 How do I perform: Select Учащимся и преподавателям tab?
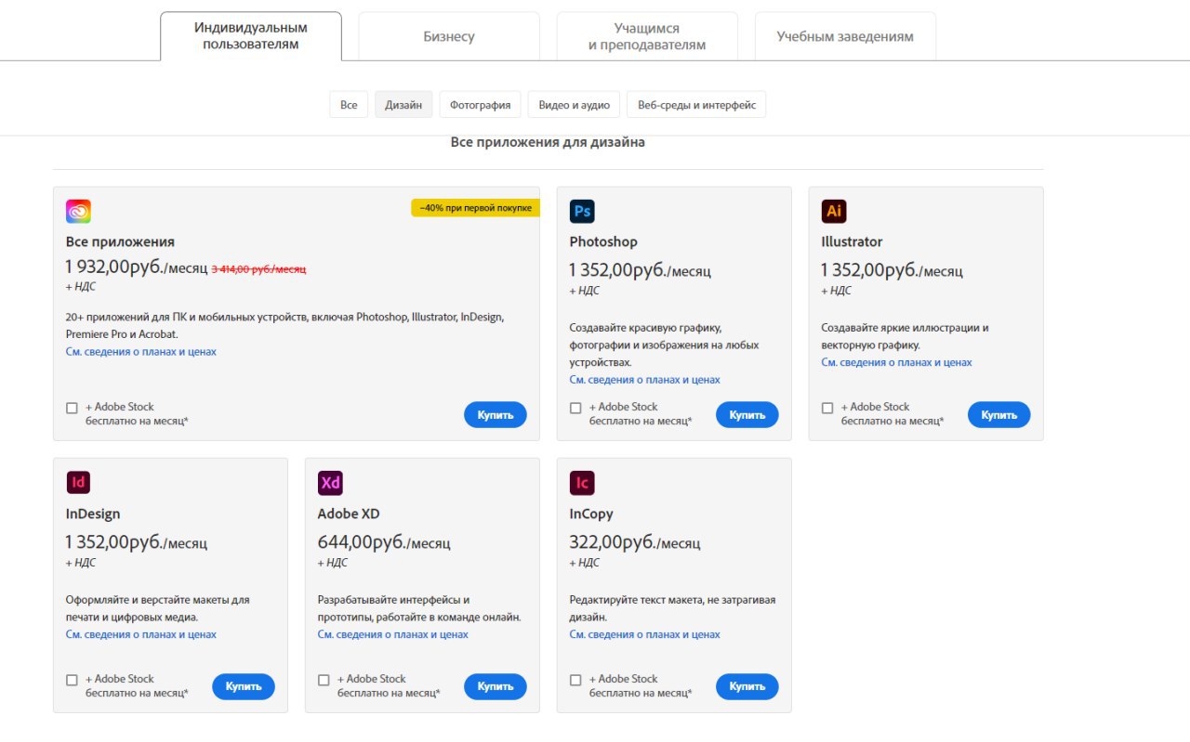(647, 36)
